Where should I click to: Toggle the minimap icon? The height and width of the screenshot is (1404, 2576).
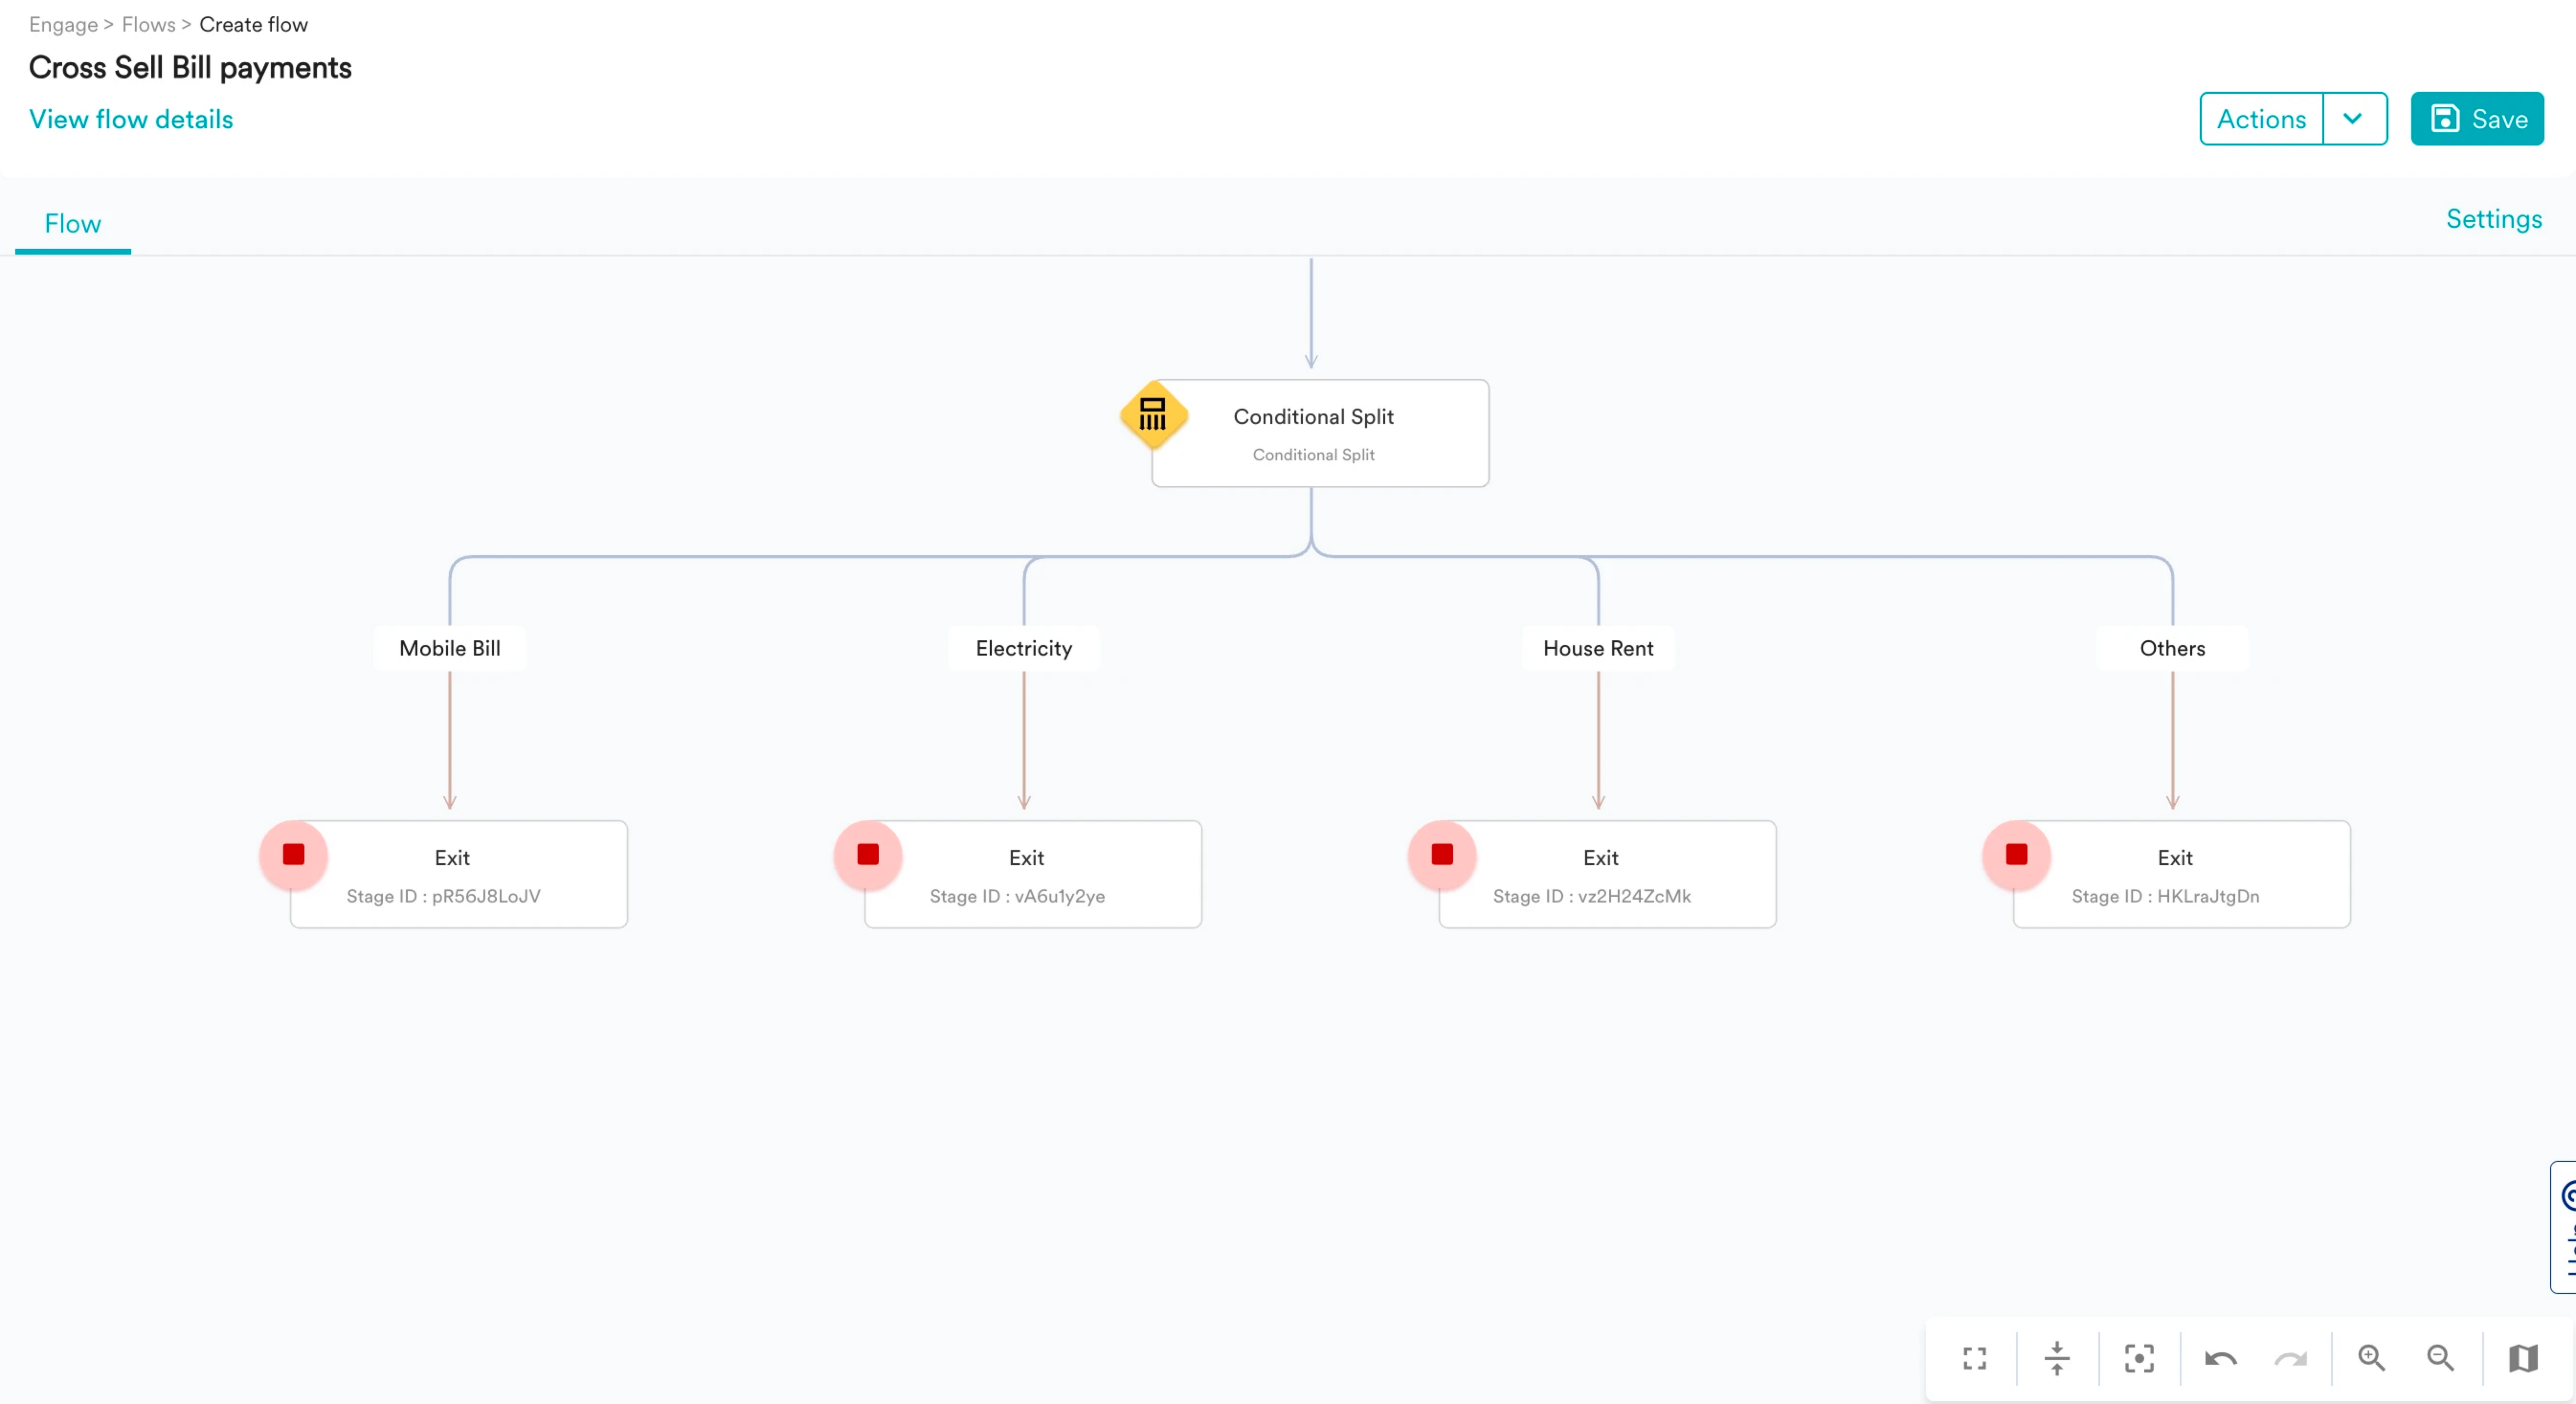coord(2523,1358)
